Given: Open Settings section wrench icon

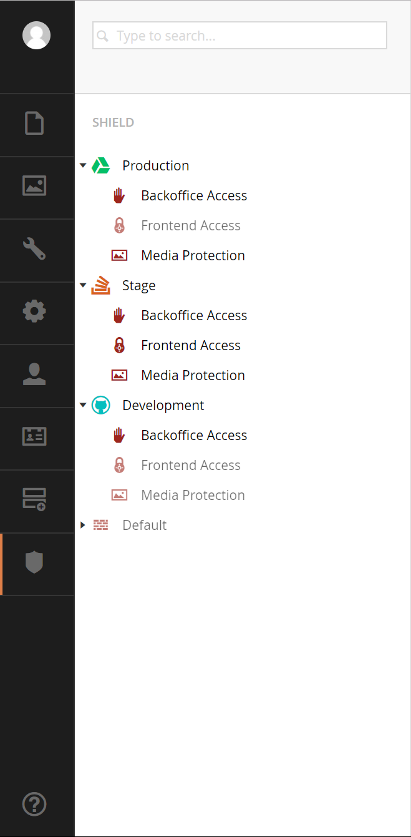Looking at the screenshot, I should tap(34, 248).
